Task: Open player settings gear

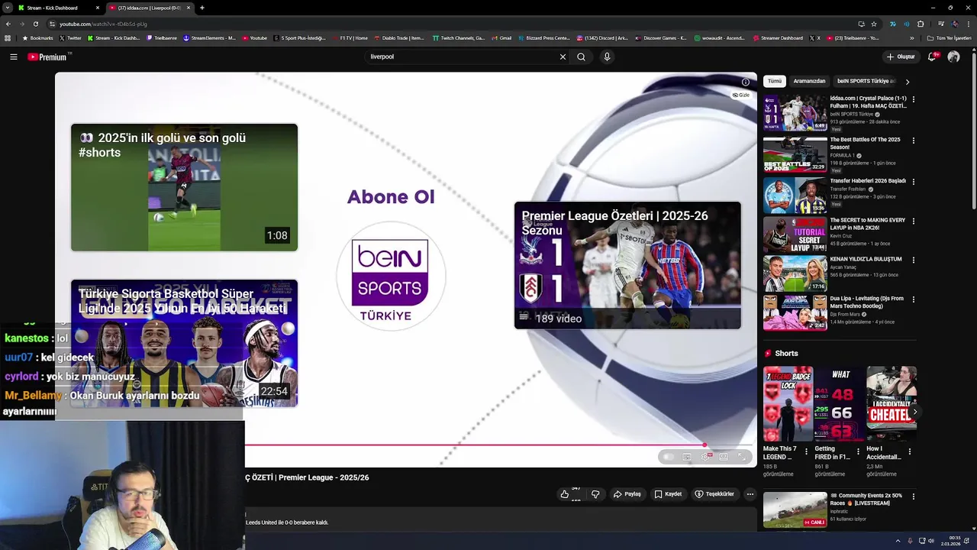Action: coord(705,457)
